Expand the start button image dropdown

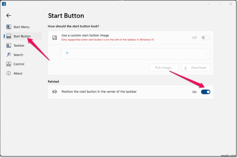click(x=207, y=54)
